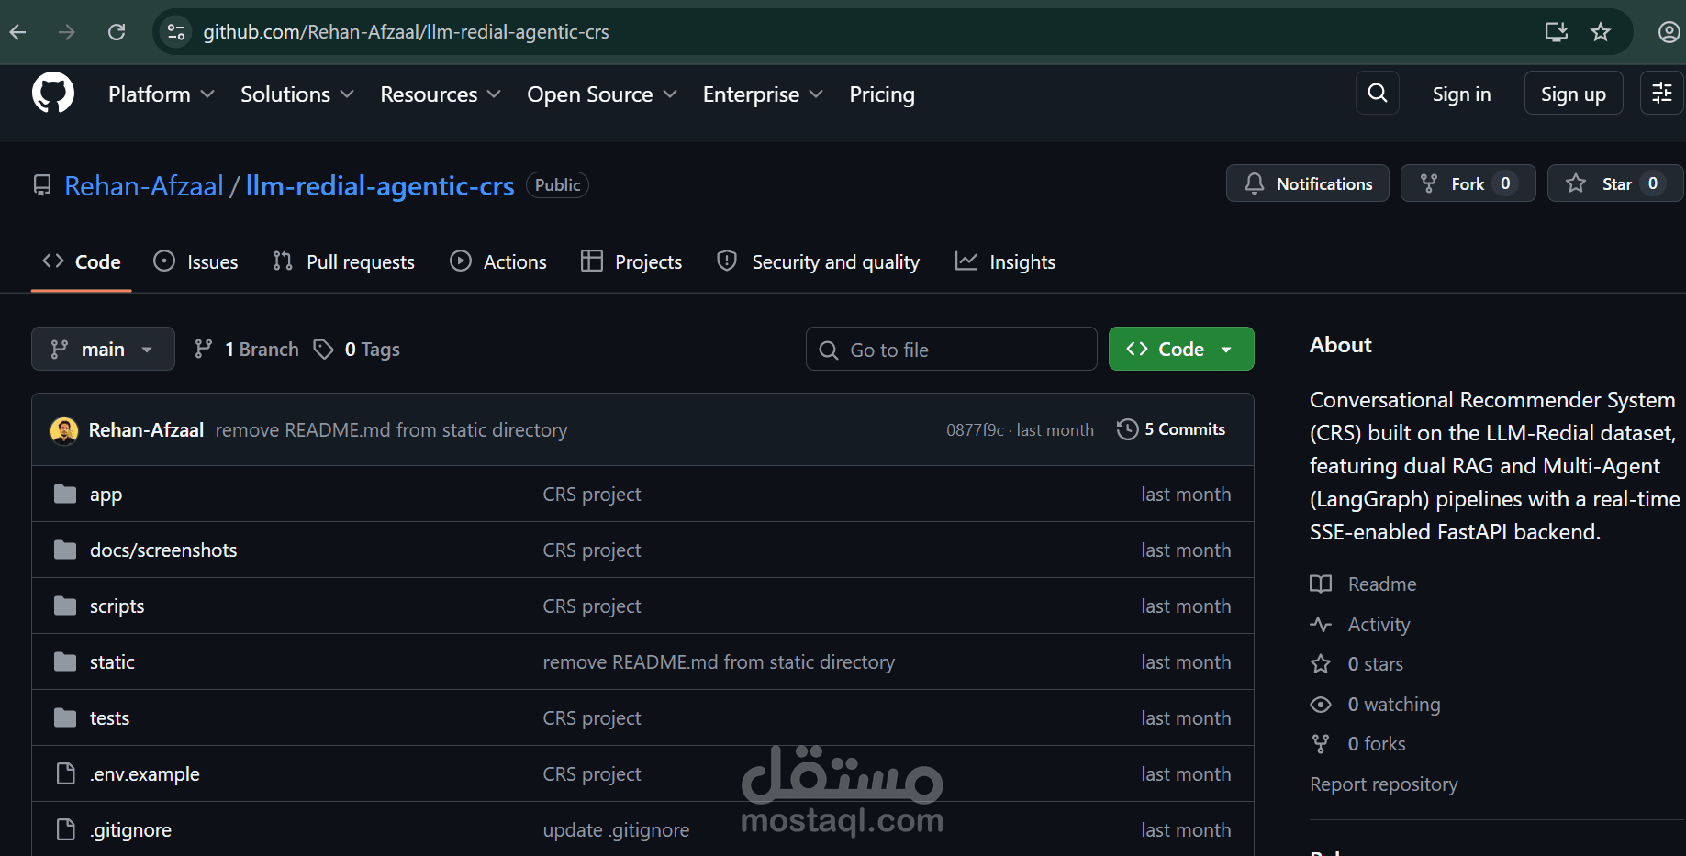Open the latest commit message beside author name
The height and width of the screenshot is (856, 1686).
(391, 430)
